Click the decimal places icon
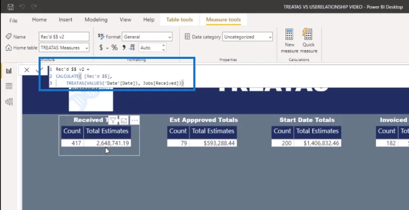 pos(132,47)
